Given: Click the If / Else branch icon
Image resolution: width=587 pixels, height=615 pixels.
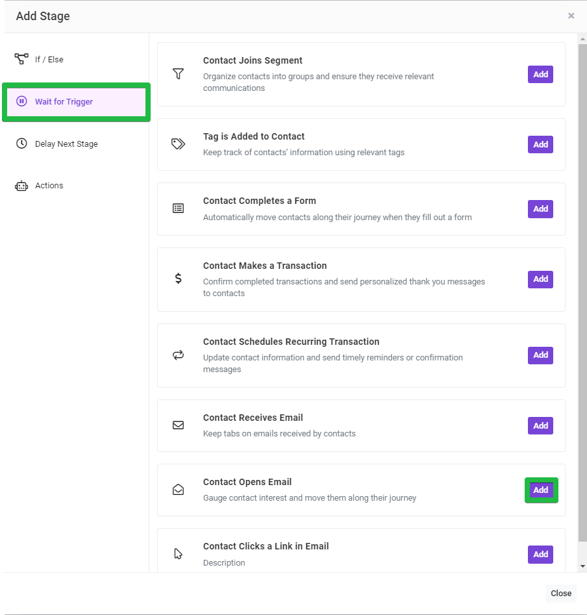Looking at the screenshot, I should (21, 59).
